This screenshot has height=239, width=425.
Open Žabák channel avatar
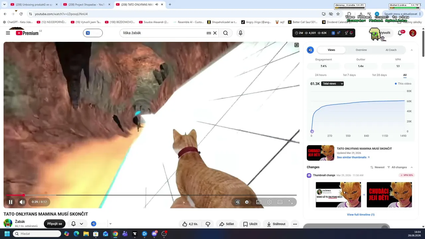pyautogui.click(x=8, y=223)
